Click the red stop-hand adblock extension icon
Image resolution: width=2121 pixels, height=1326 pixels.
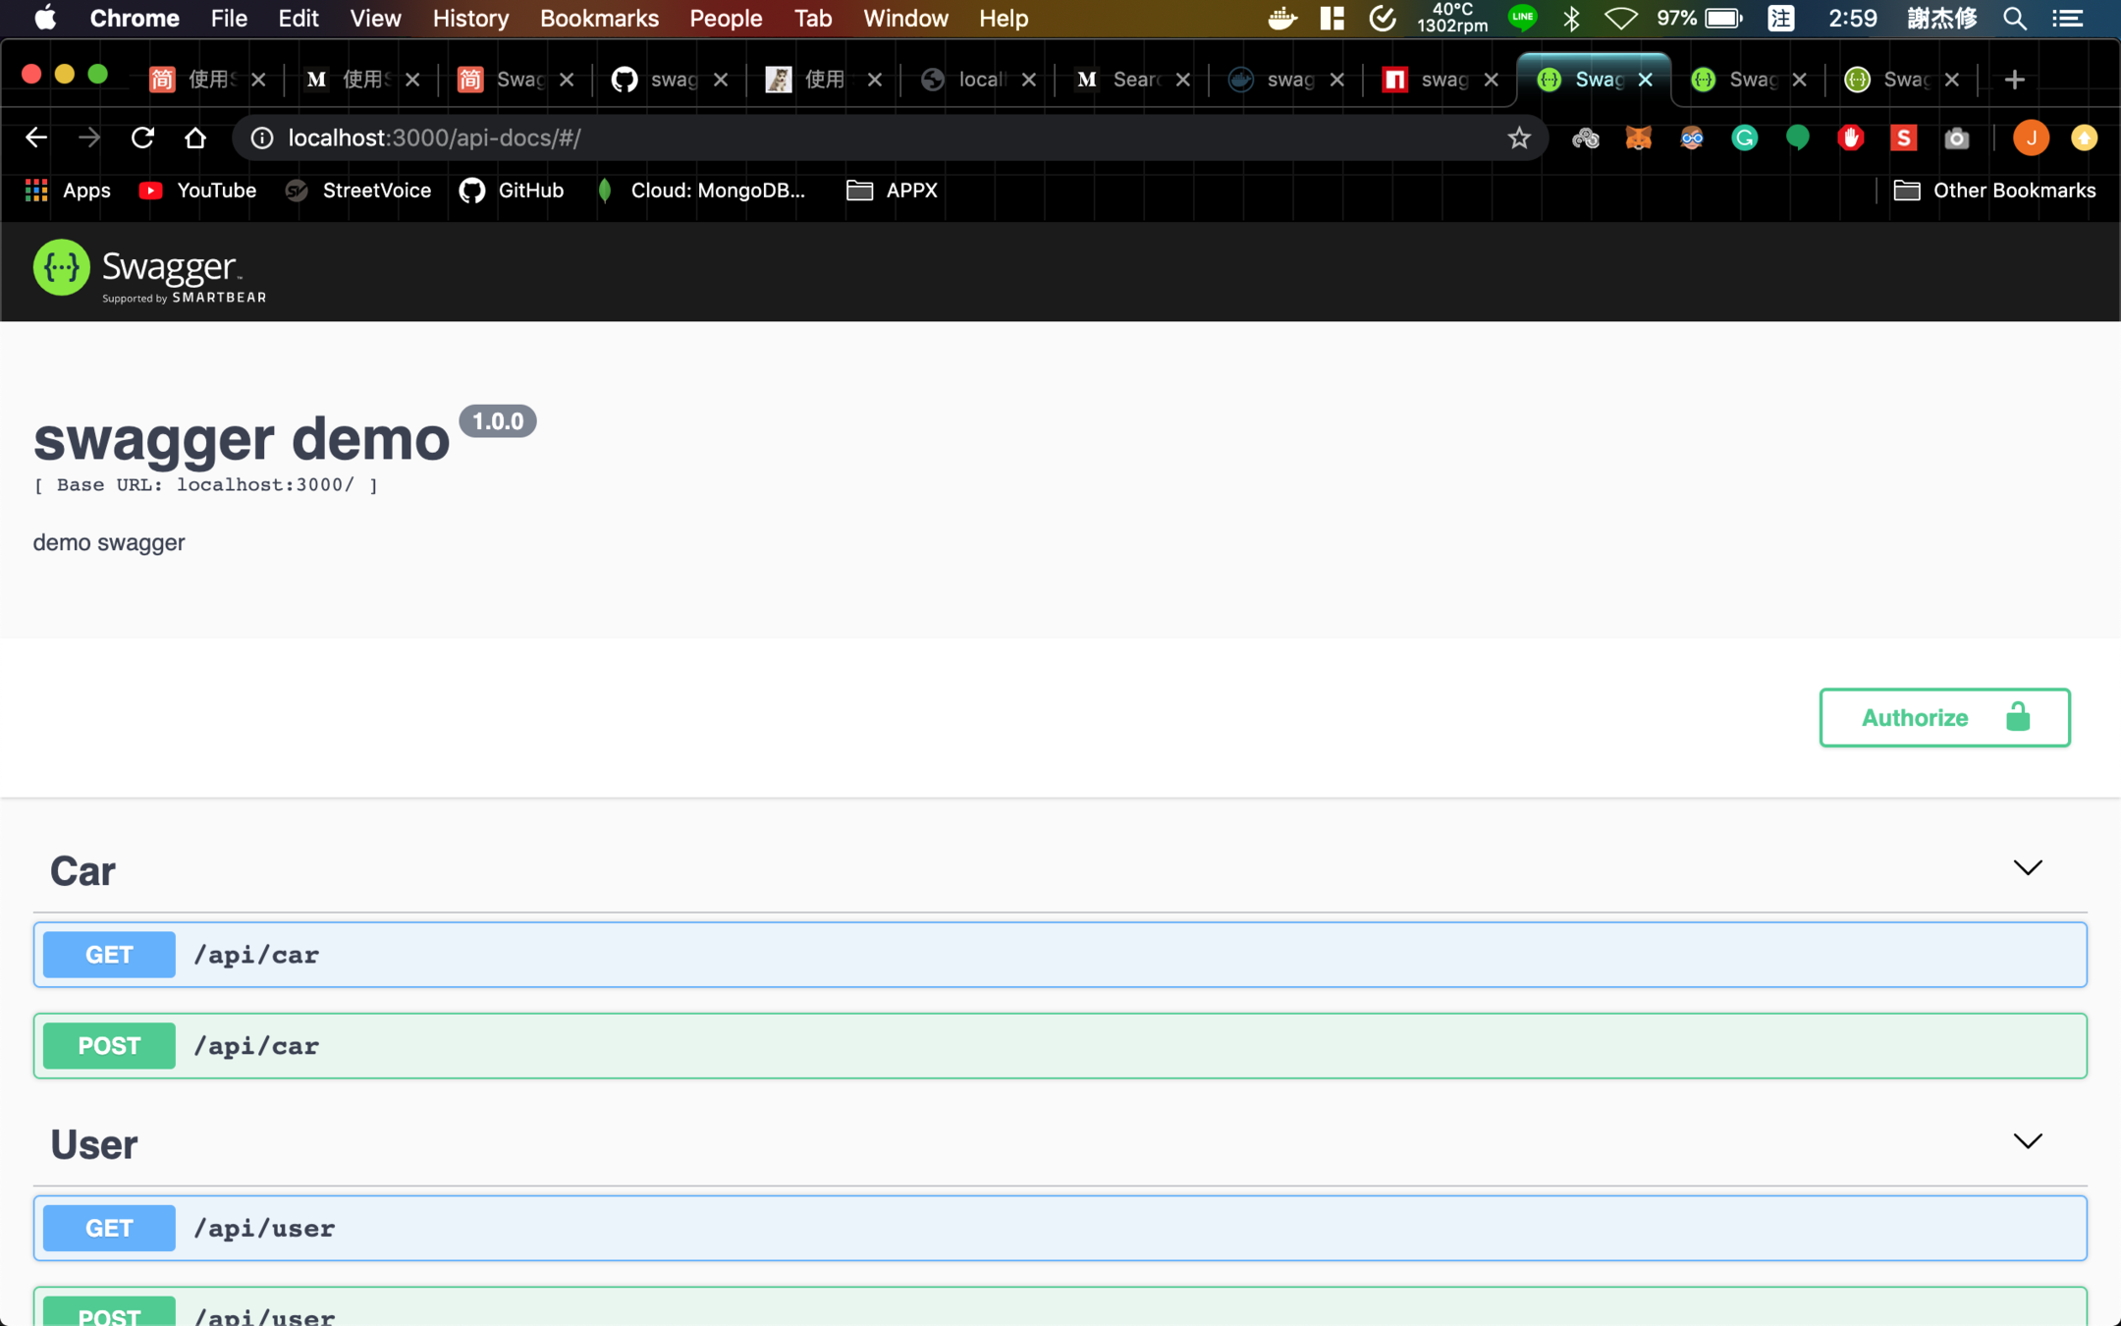pos(1850,138)
